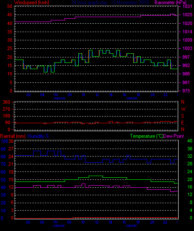Click the Dew Point legend label

click(x=174, y=136)
